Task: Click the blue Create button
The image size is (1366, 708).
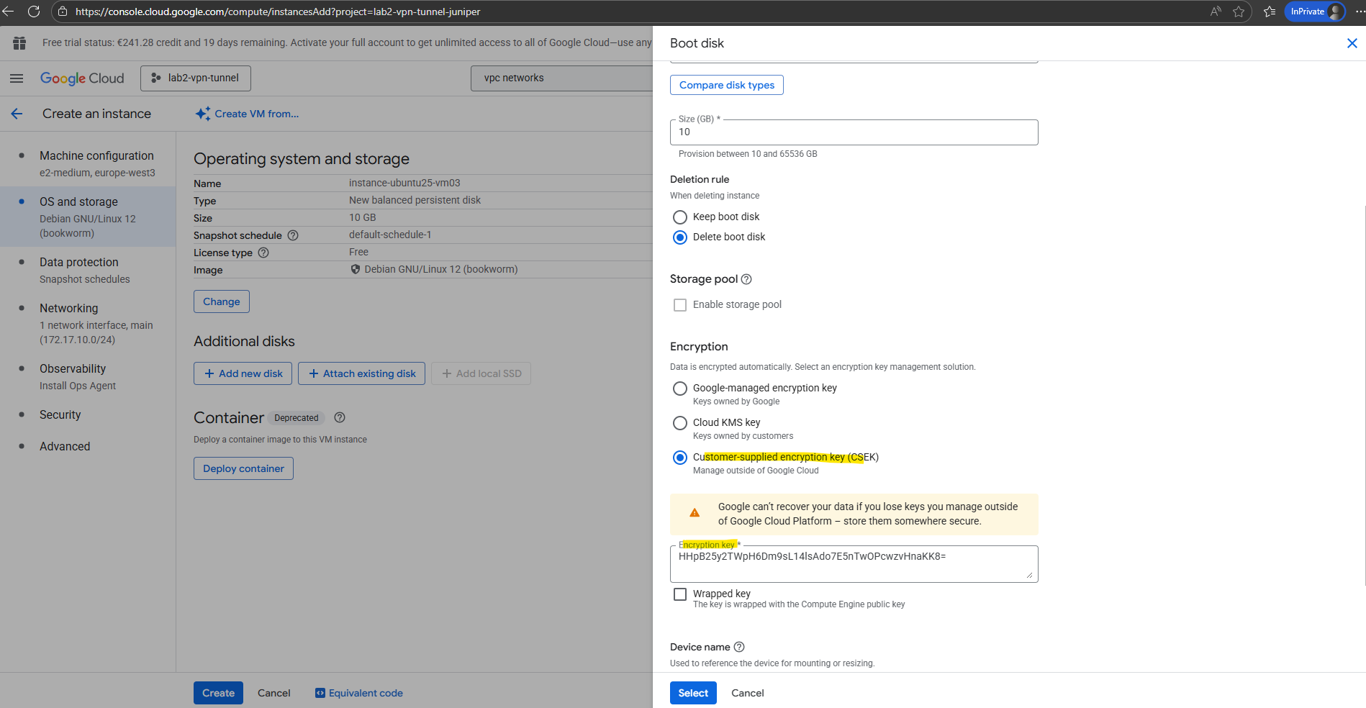Action: [218, 693]
